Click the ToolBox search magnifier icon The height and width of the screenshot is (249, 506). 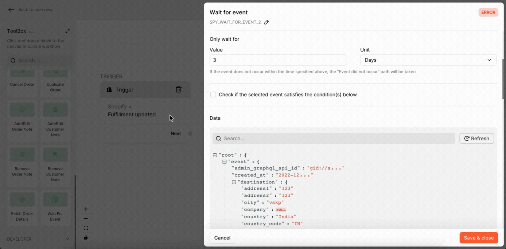[x=13, y=61]
